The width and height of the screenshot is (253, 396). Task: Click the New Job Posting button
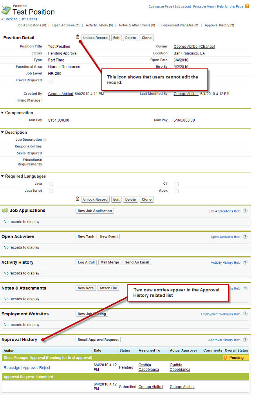coord(92,314)
